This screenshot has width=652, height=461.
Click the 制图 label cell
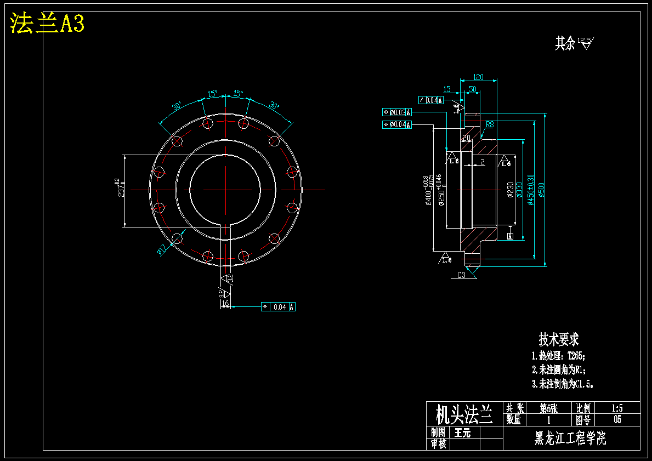(x=438, y=432)
